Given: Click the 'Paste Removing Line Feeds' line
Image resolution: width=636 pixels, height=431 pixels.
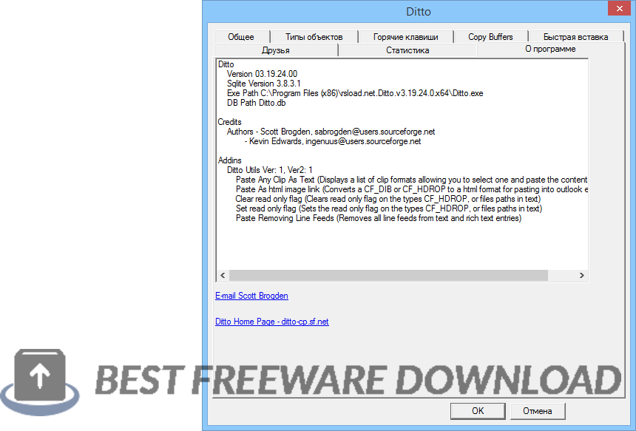Looking at the screenshot, I should (x=379, y=219).
